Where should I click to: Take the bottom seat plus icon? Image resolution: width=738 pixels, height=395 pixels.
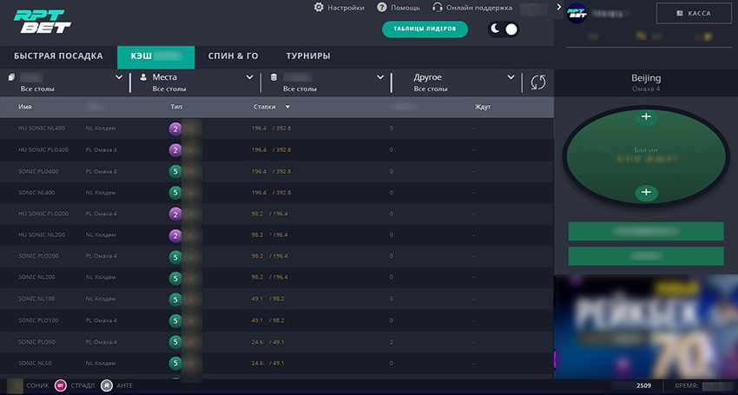645,193
